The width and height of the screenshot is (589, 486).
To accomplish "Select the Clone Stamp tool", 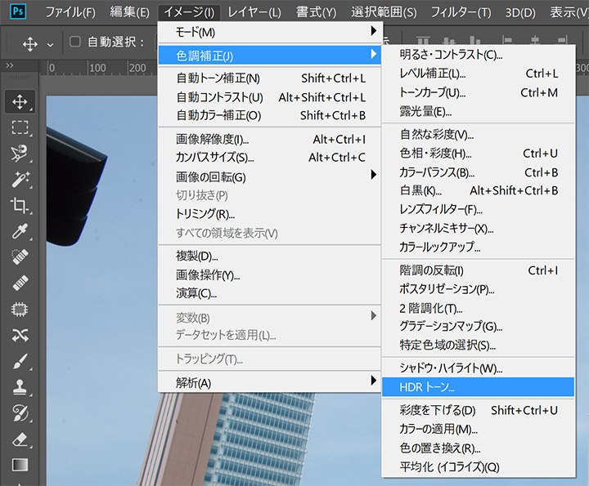I will [x=20, y=387].
